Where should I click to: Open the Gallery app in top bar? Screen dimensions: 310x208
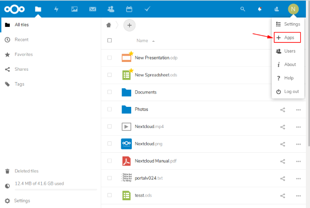tap(74, 9)
